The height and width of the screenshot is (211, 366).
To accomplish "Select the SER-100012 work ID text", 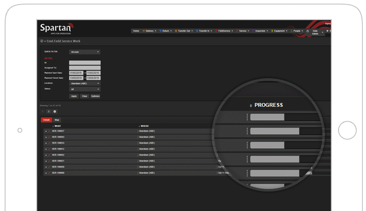I will point(58,149).
